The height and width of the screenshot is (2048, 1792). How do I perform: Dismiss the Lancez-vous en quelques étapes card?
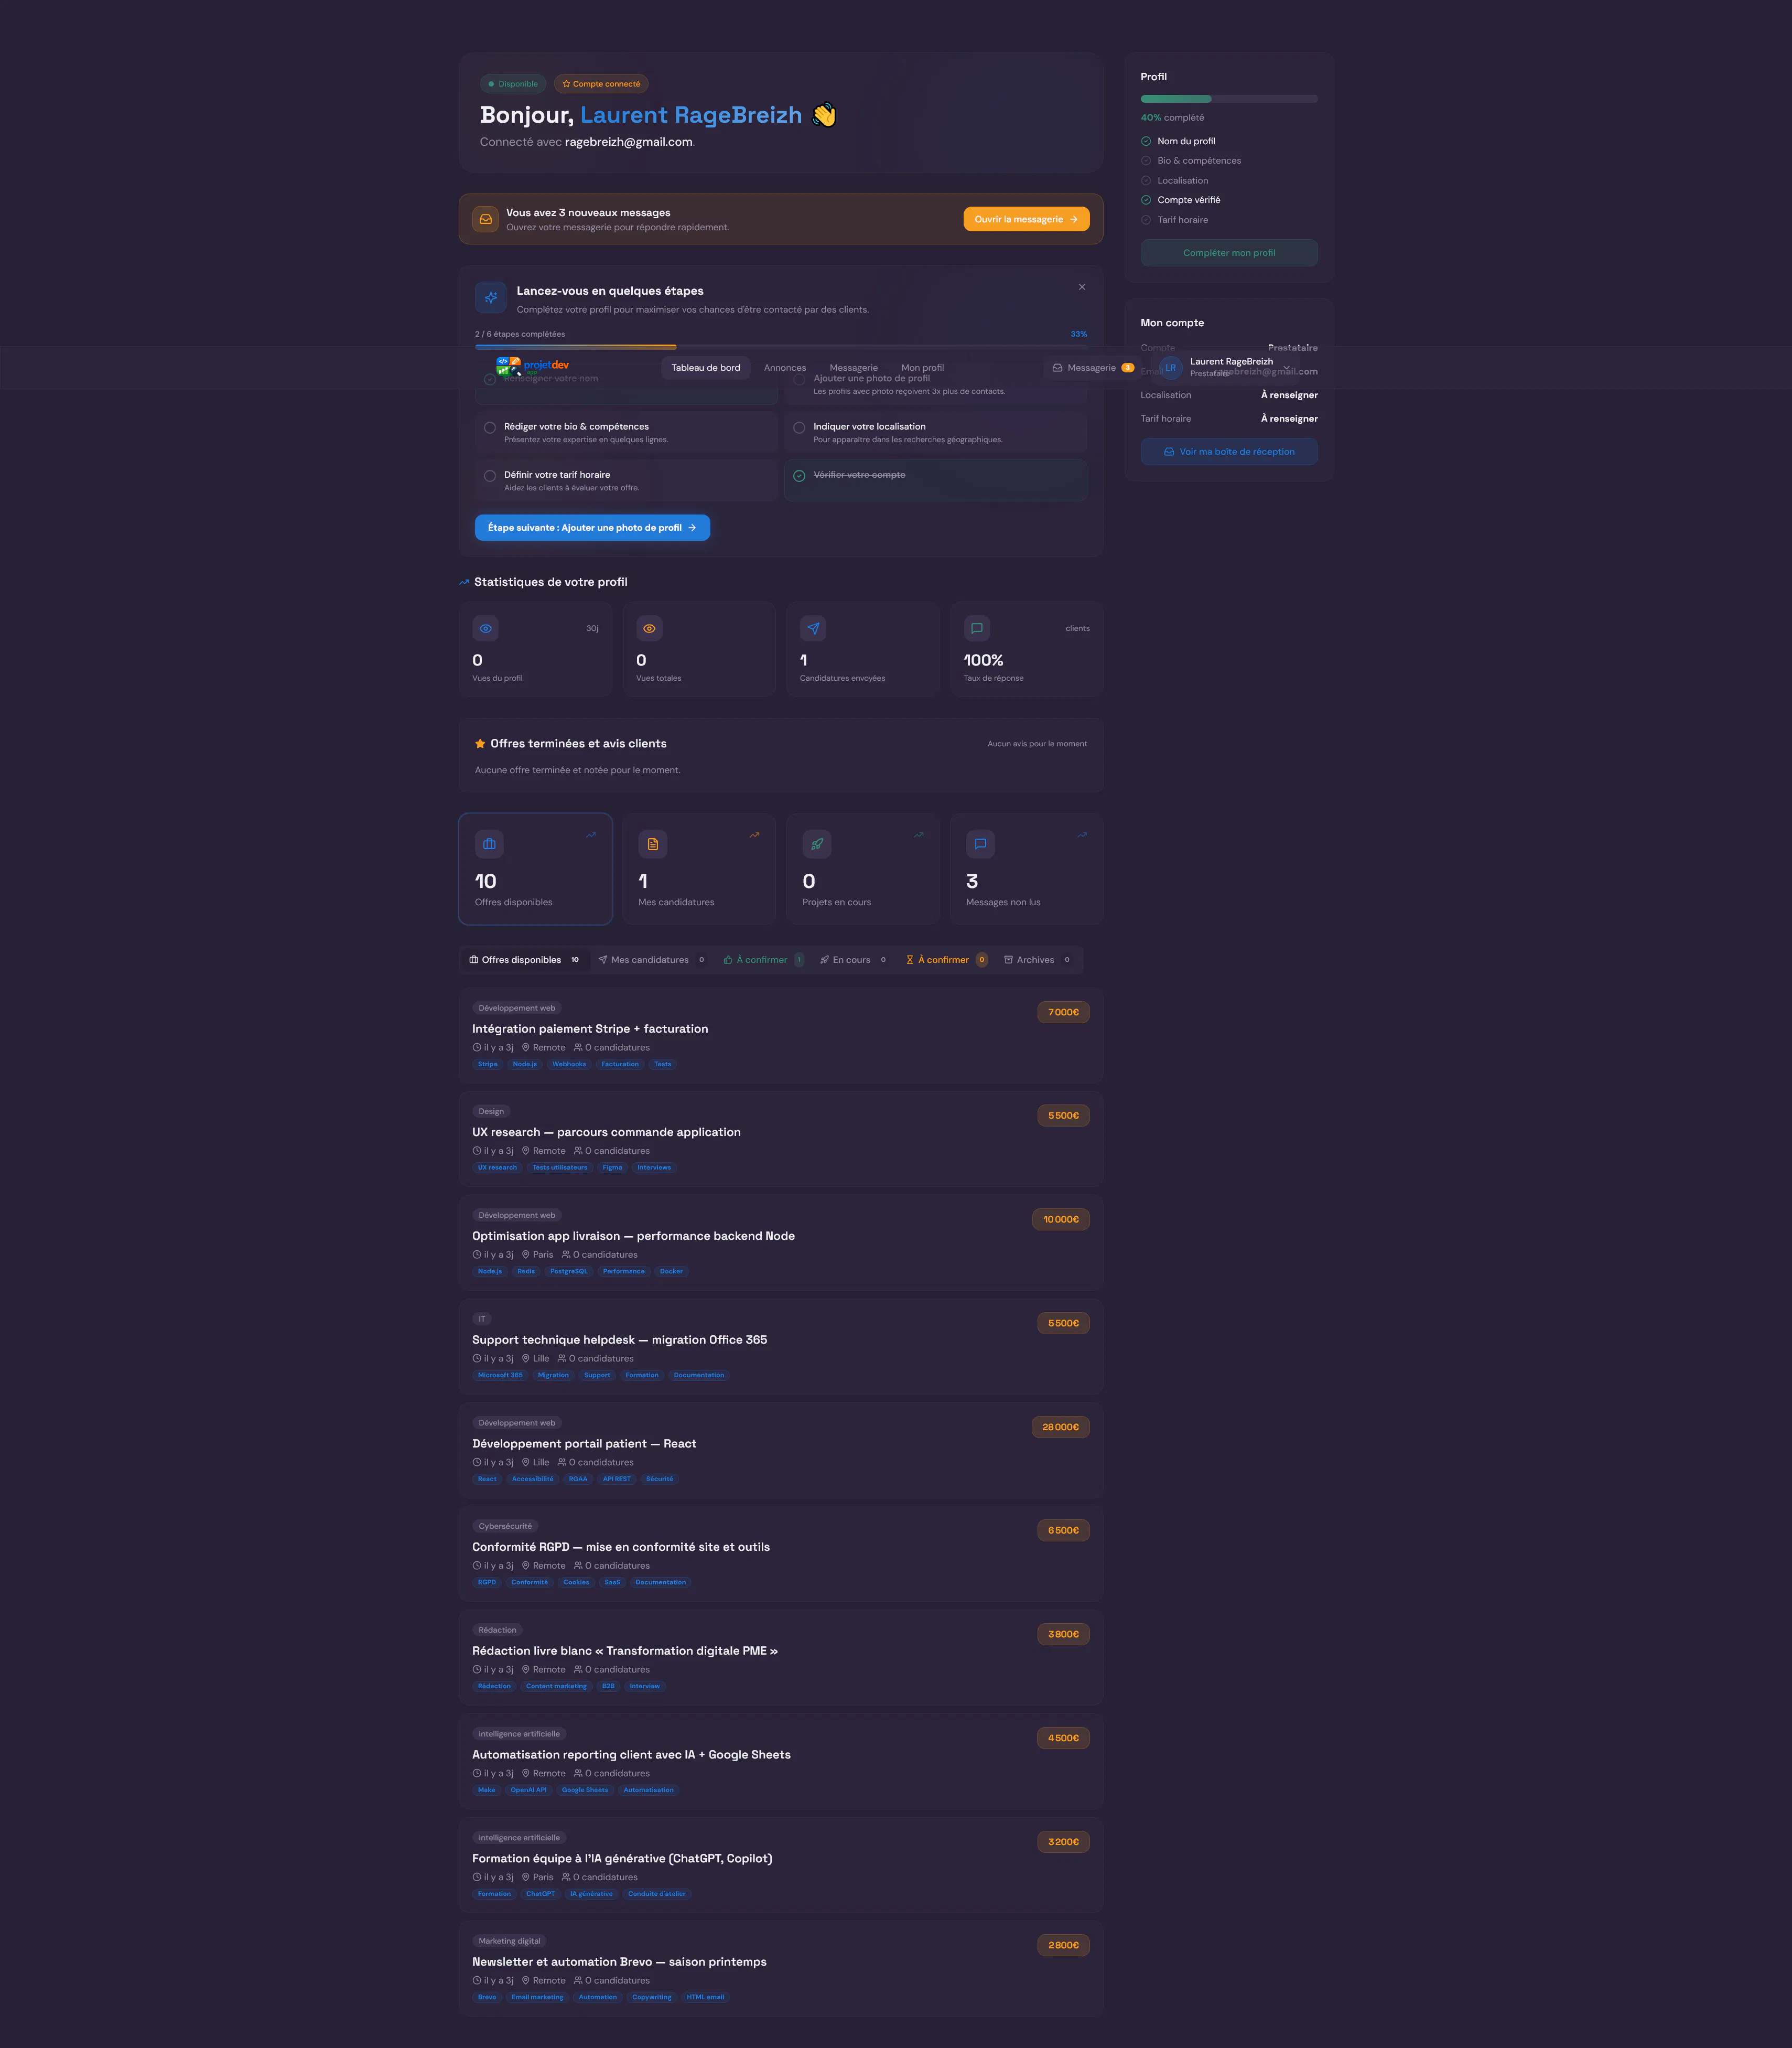pyautogui.click(x=1082, y=287)
